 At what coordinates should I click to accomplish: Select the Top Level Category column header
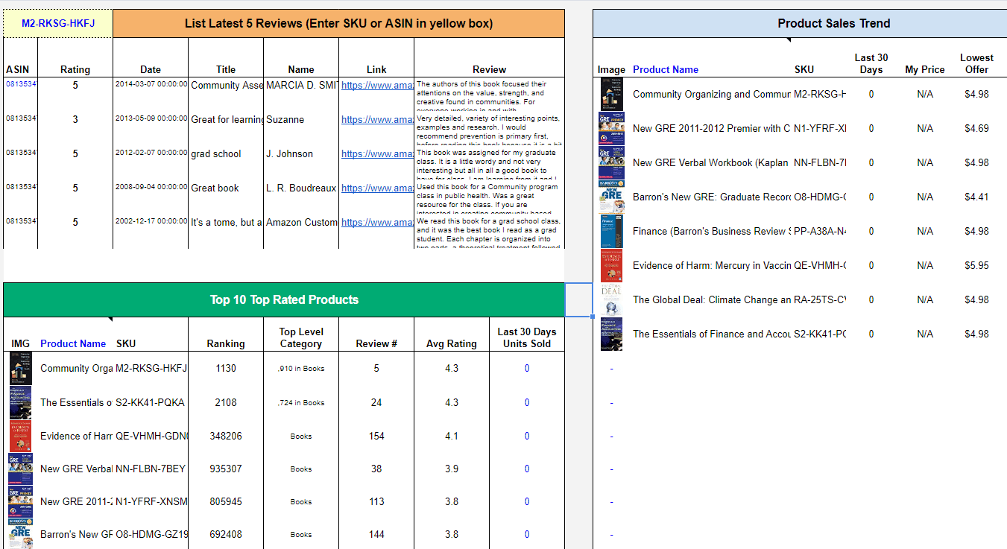tap(301, 337)
